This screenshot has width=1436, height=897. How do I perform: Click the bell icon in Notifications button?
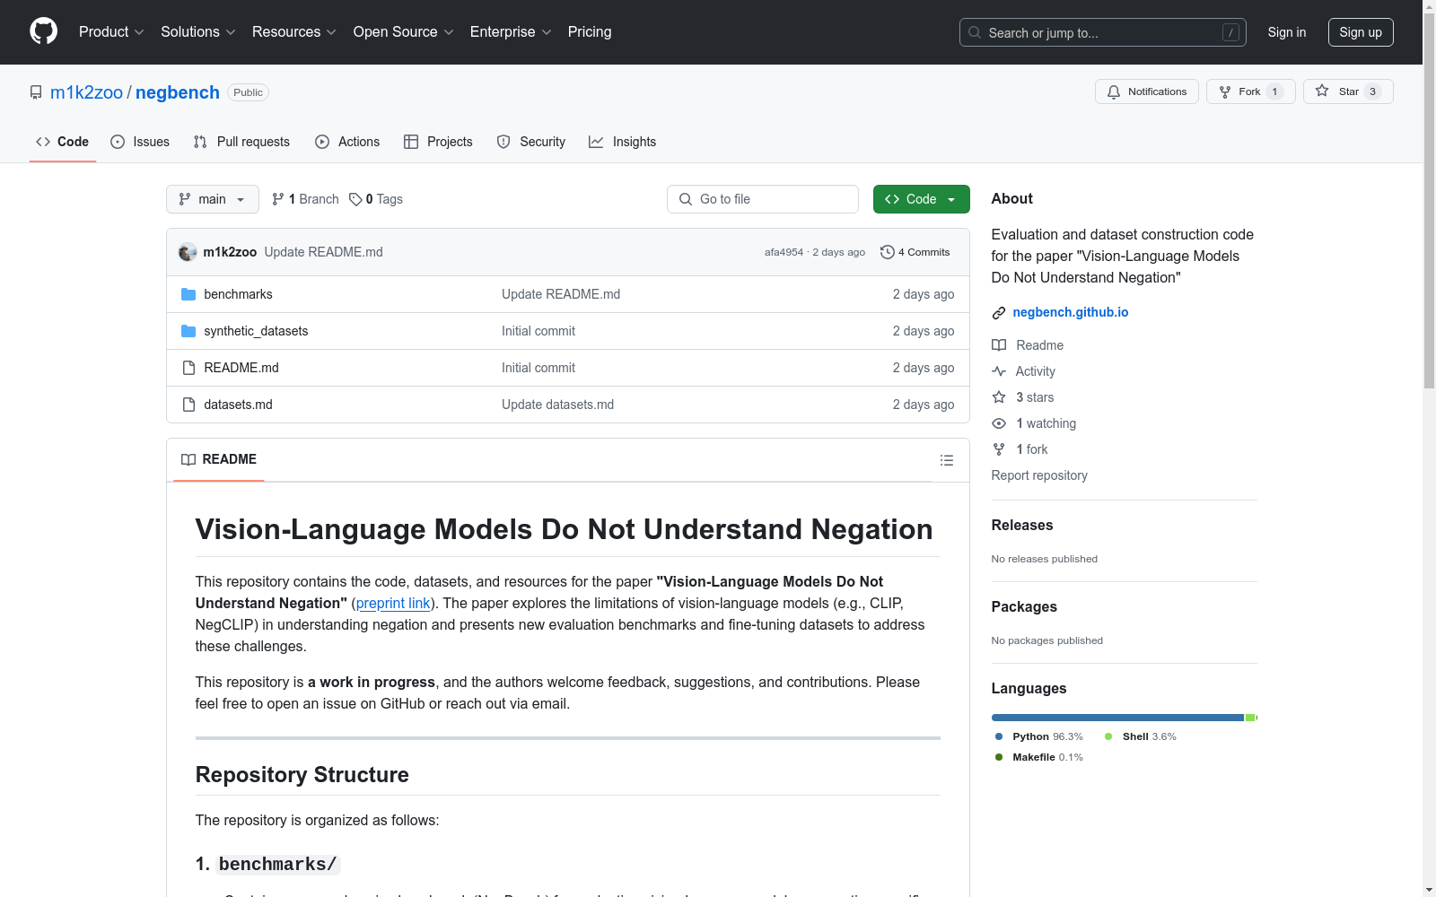[1114, 91]
